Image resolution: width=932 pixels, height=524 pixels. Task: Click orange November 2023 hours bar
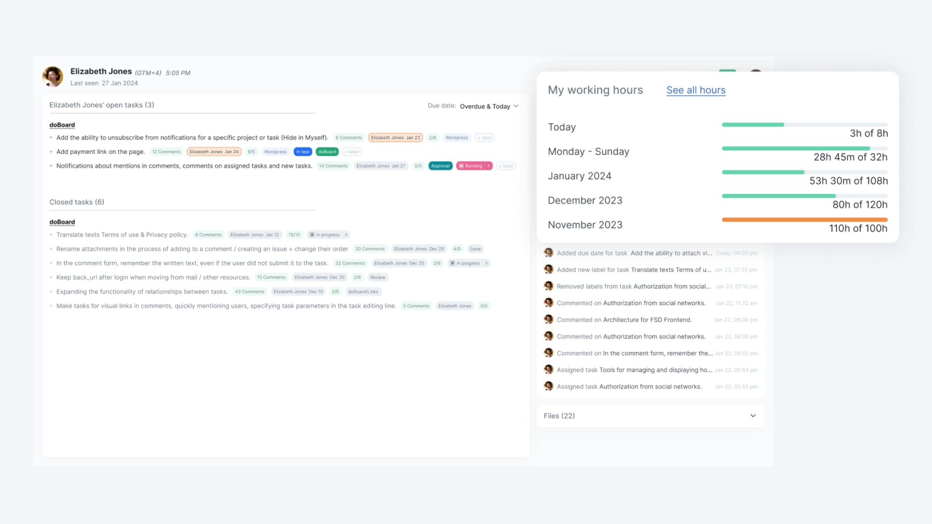[x=804, y=220]
